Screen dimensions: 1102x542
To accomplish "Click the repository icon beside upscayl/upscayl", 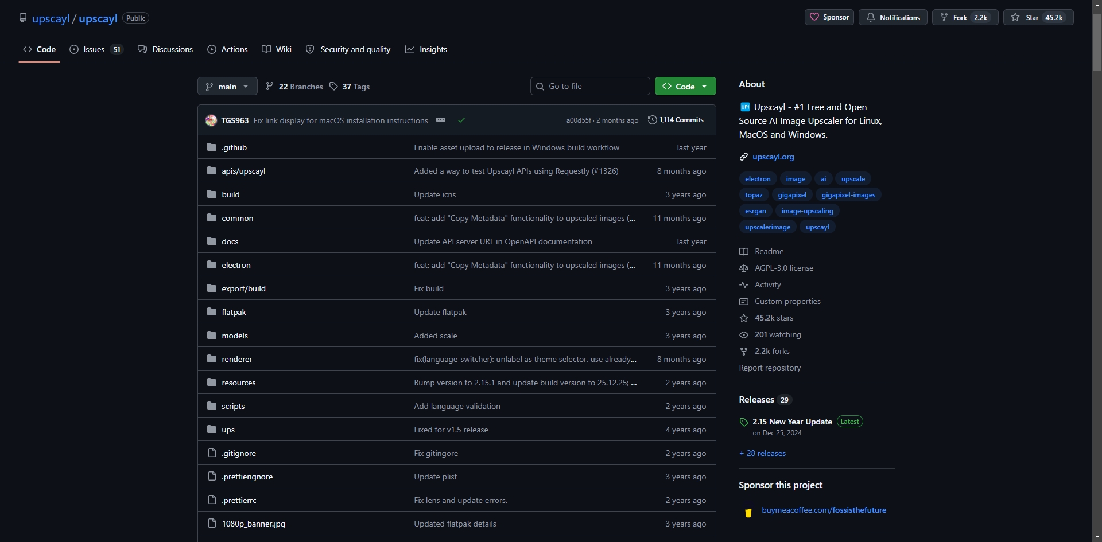I will click(23, 18).
